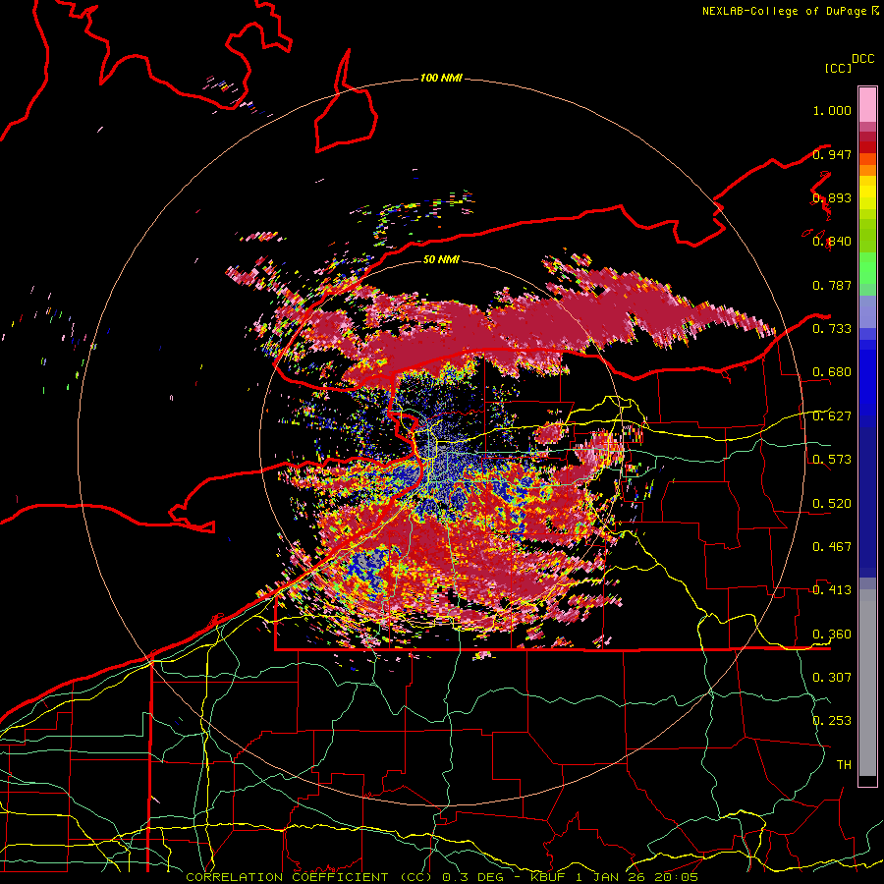Select the 0.520 color scale value
The height and width of the screenshot is (884, 884).
coord(832,504)
